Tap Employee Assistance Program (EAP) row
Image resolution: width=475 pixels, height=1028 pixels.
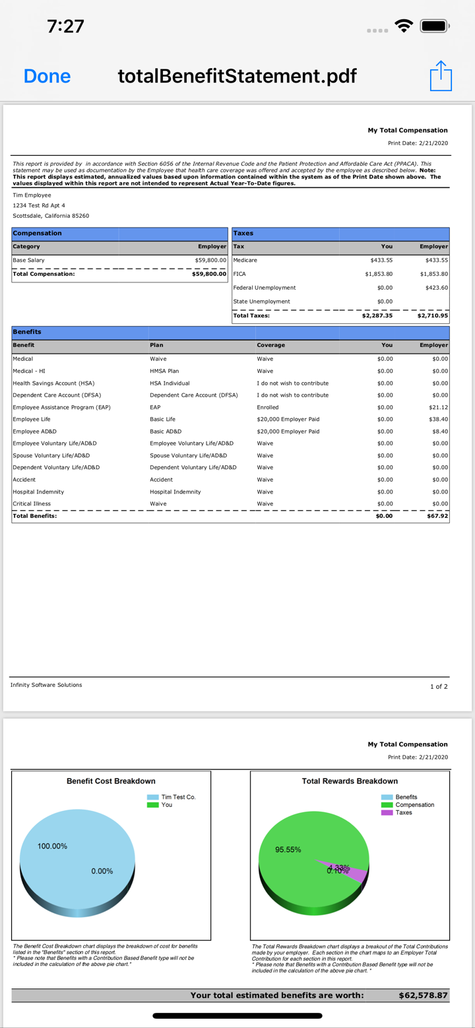231,407
